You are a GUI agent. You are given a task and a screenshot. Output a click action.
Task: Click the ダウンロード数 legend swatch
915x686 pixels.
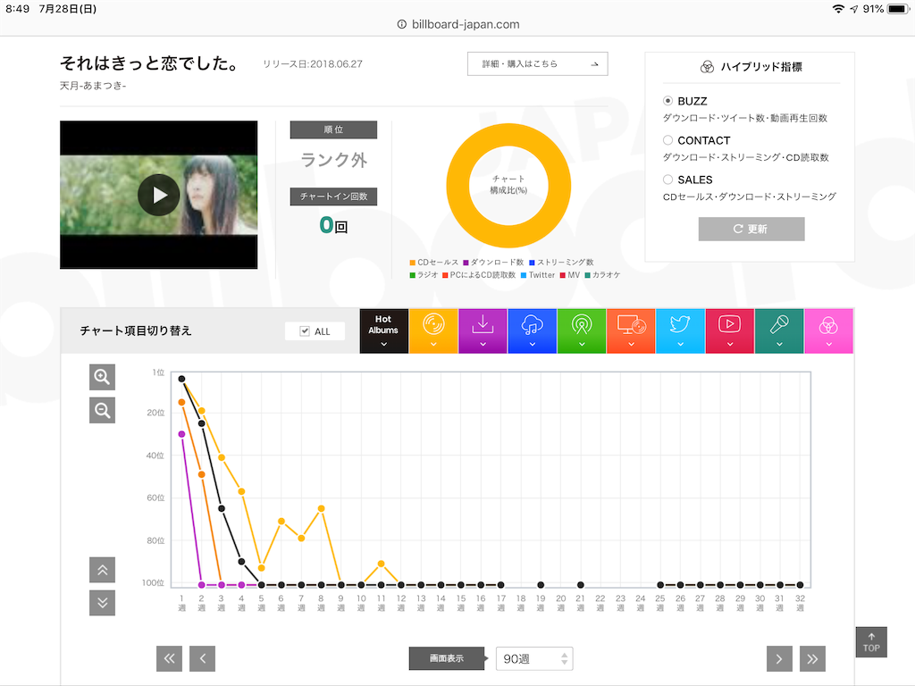click(466, 263)
